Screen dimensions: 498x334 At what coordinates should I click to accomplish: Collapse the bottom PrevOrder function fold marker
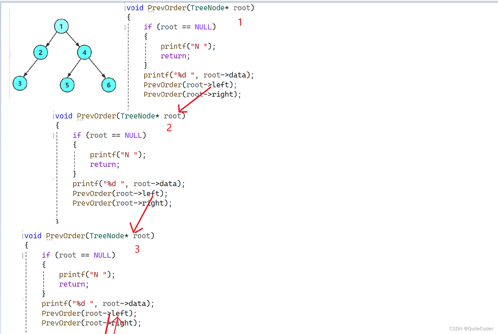pyautogui.click(x=23, y=236)
